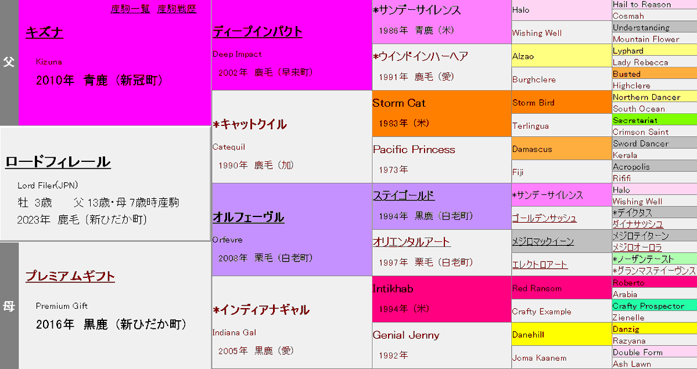Click the Intikhab cell
The width and height of the screenshot is (697, 369).
pyautogui.click(x=441, y=299)
